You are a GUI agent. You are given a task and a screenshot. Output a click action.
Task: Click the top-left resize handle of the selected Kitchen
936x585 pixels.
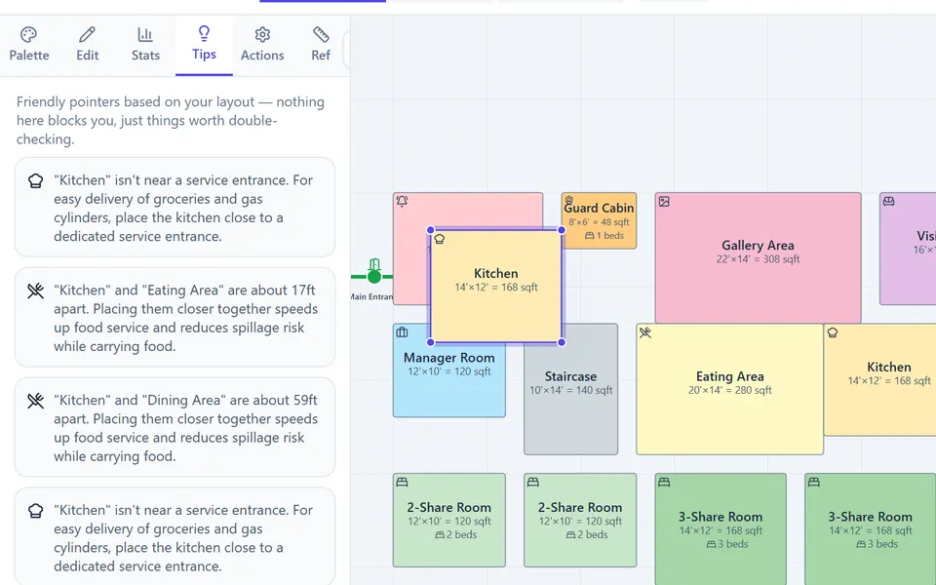[430, 230]
